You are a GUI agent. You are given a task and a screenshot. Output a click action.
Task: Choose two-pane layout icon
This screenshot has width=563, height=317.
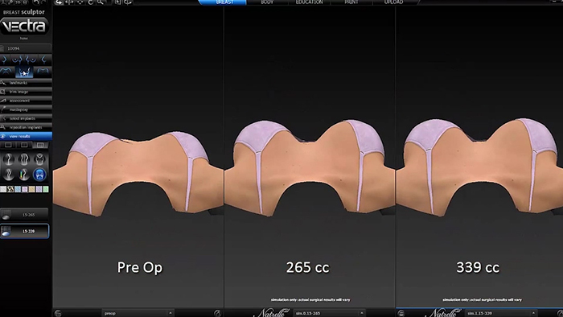[24, 145]
